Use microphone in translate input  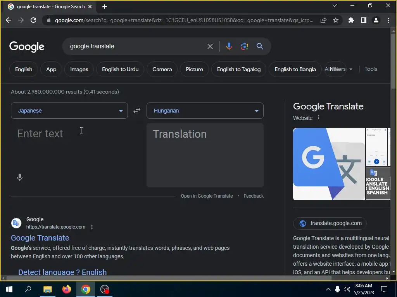(20, 177)
